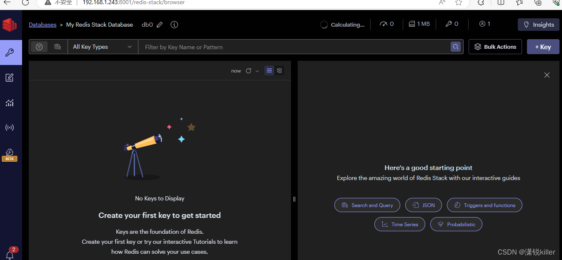Viewport: 562px width, 260px height.
Task: Open the Triggers and functions guide button
Action: [x=484, y=205]
